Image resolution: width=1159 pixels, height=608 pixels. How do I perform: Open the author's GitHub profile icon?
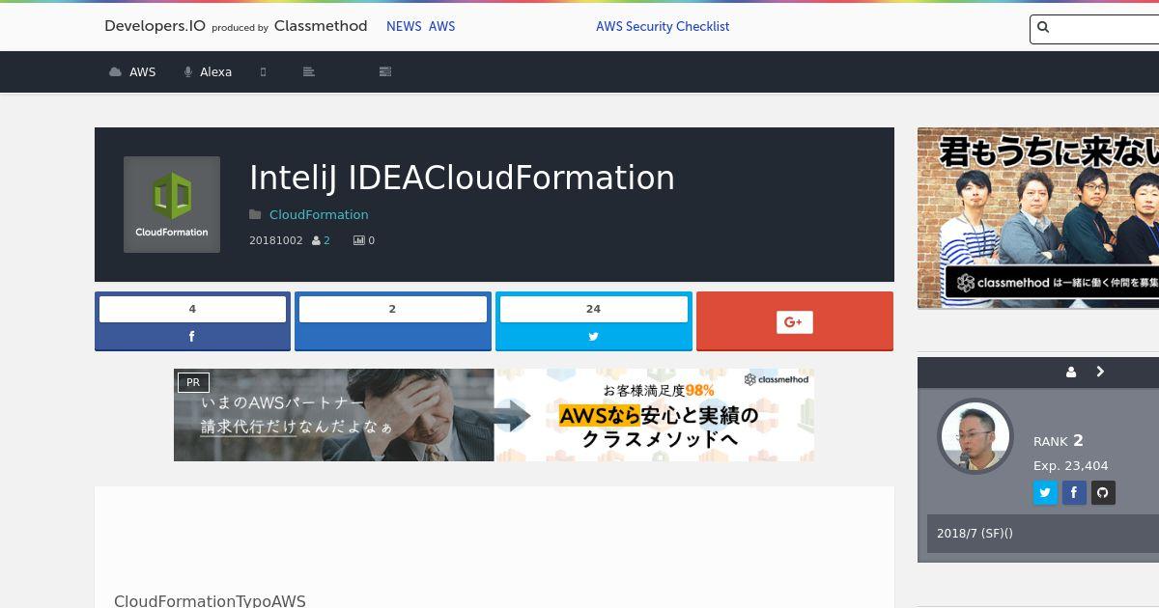(1103, 493)
